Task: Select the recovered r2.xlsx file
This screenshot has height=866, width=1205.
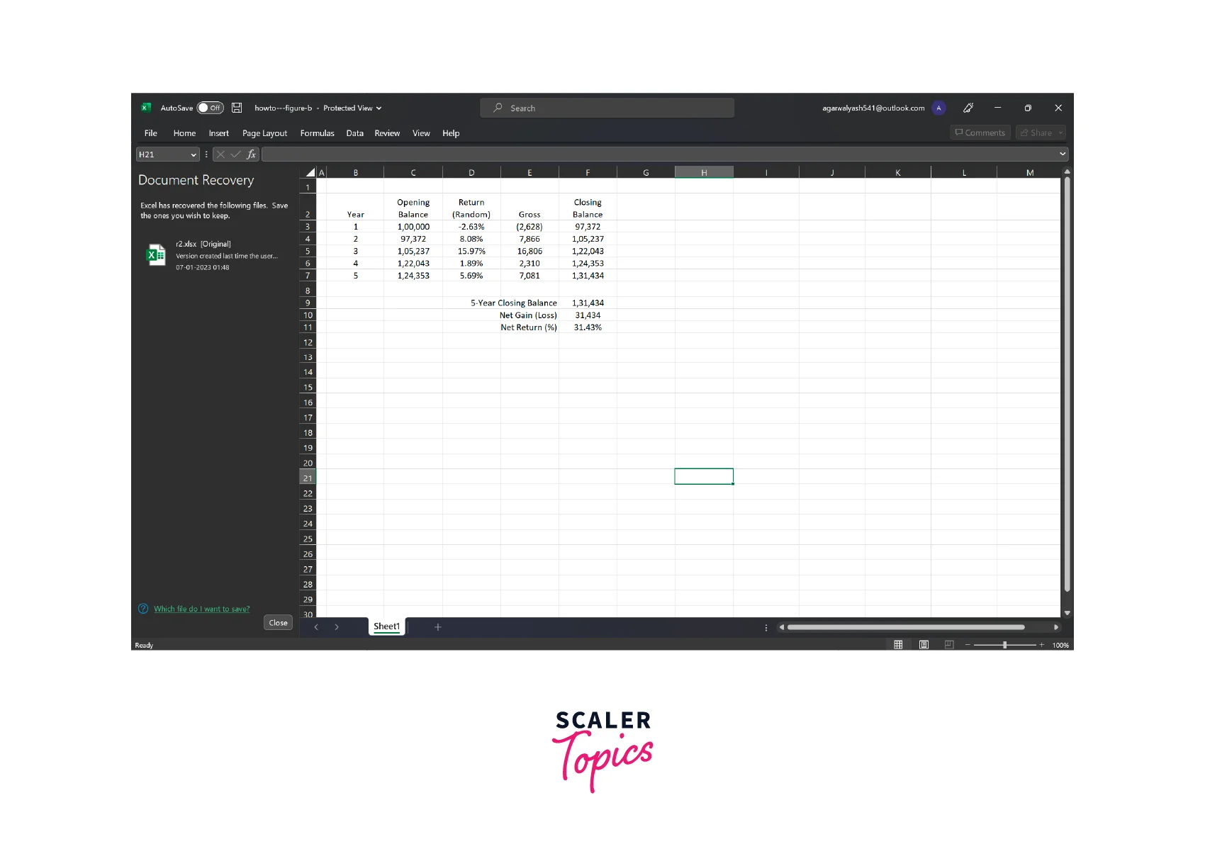Action: point(213,255)
